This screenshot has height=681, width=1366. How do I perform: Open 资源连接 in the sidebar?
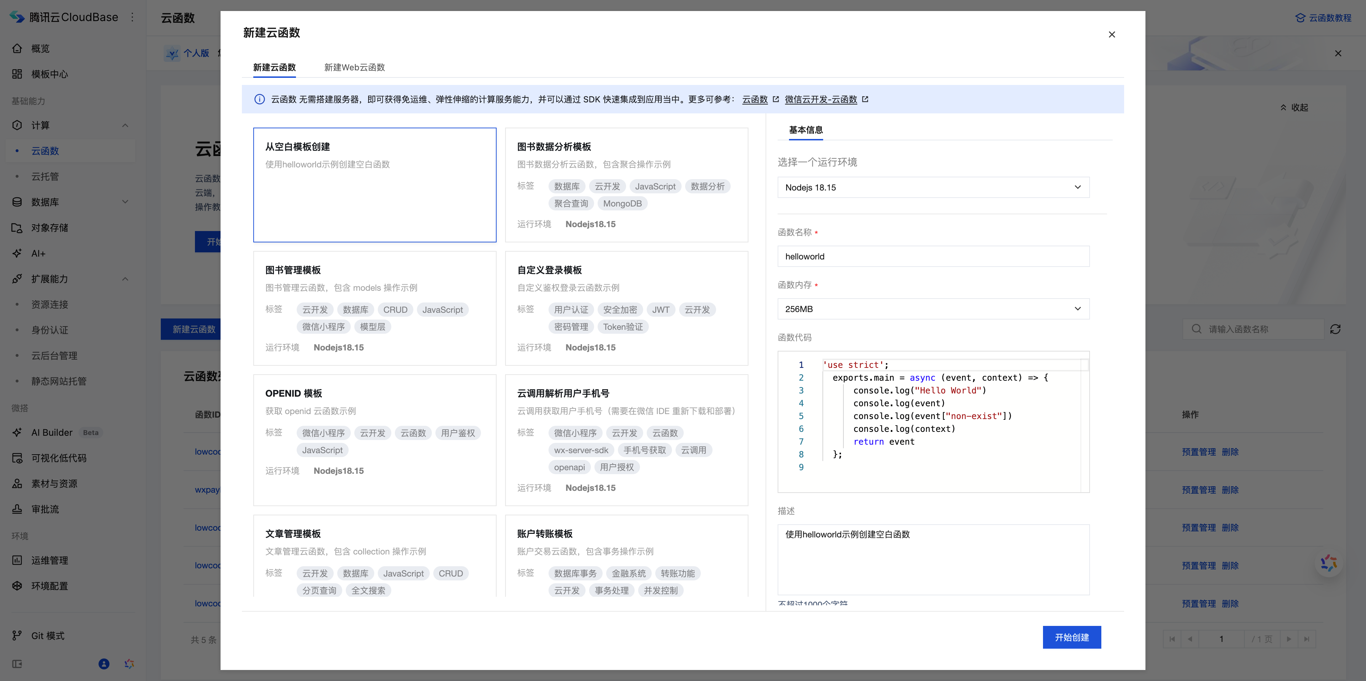coord(49,304)
